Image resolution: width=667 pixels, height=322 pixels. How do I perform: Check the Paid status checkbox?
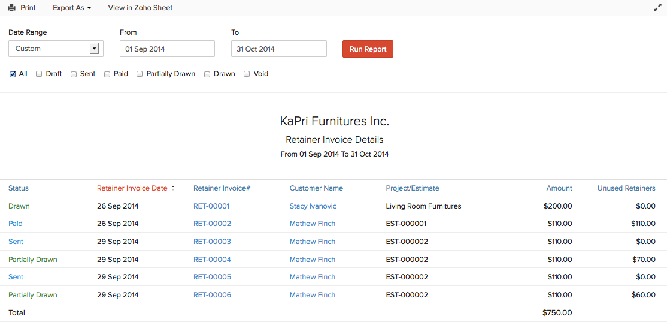[107, 74]
